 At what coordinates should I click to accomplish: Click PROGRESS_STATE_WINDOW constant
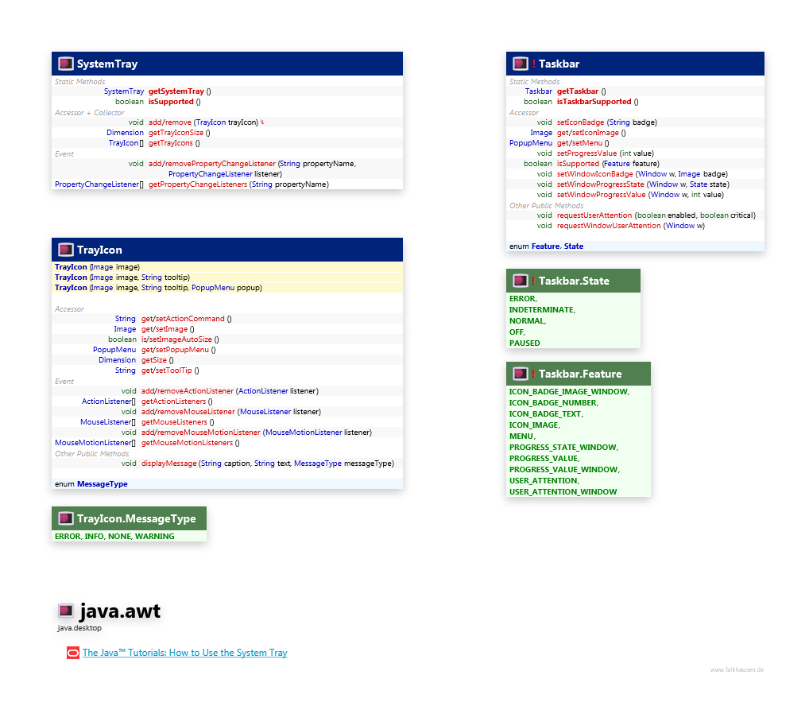(x=563, y=447)
